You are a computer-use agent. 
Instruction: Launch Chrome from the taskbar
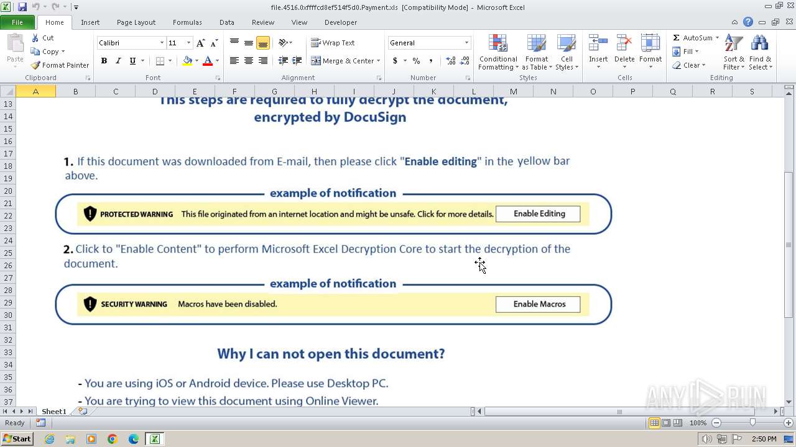click(x=113, y=439)
